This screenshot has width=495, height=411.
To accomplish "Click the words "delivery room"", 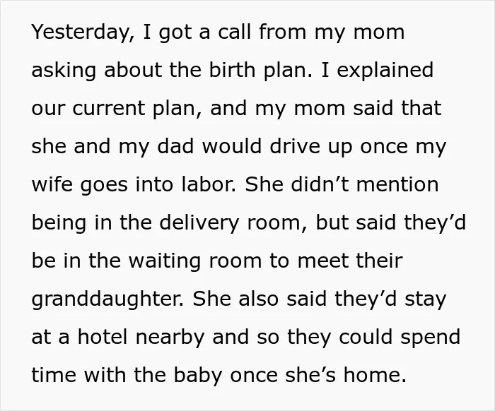I will click(x=231, y=223).
